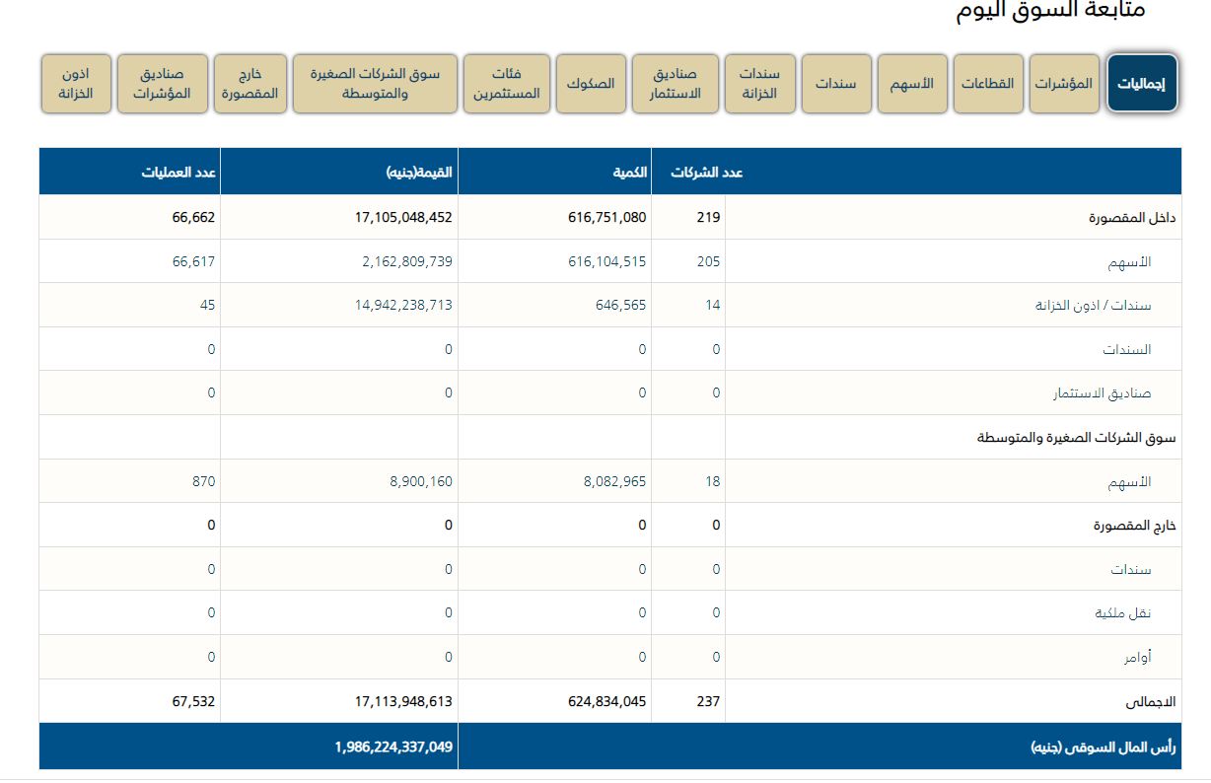Open سوق الشركات الصغيرة والمتوسطة tab
Screen dimensions: 1211x783
coord(375,84)
